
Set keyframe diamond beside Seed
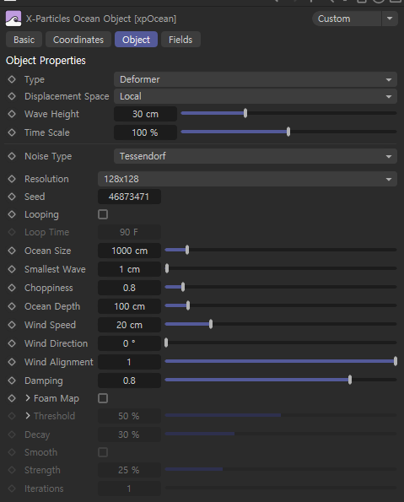12,197
